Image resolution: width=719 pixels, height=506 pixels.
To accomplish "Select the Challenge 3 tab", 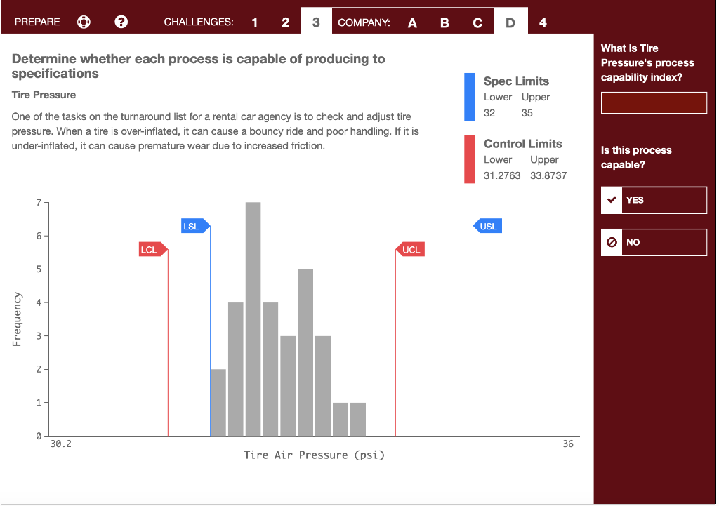I will 316,21.
